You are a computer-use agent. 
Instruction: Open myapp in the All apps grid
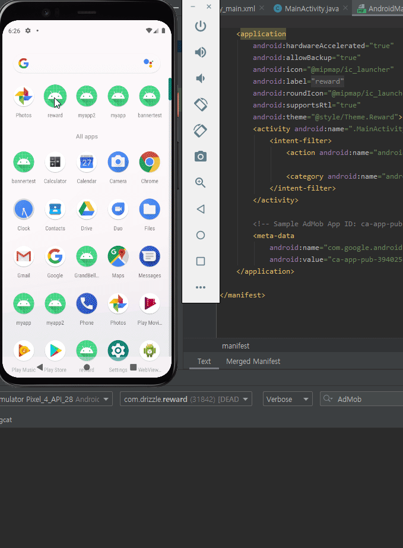[x=23, y=304]
